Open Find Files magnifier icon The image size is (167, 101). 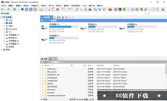(95, 9)
